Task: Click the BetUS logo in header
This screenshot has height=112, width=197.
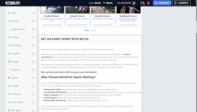Action: (x=13, y=3)
